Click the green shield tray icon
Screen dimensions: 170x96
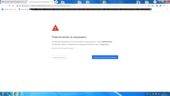[x=156, y=94]
